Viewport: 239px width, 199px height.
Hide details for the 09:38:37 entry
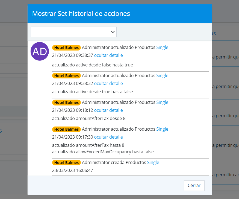108,55
